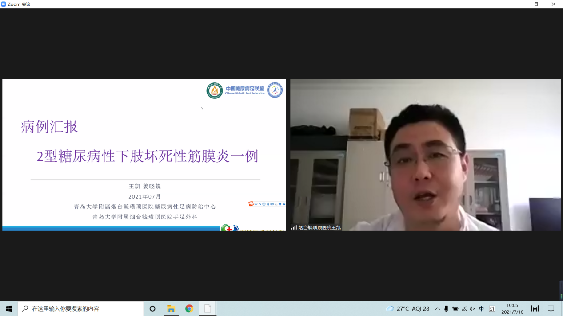Image resolution: width=563 pixels, height=316 pixels.
Task: Open the Wi-Fi network icon
Action: click(464, 308)
